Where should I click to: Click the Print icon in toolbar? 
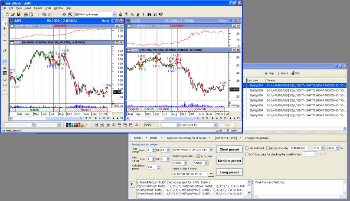pos(26,14)
